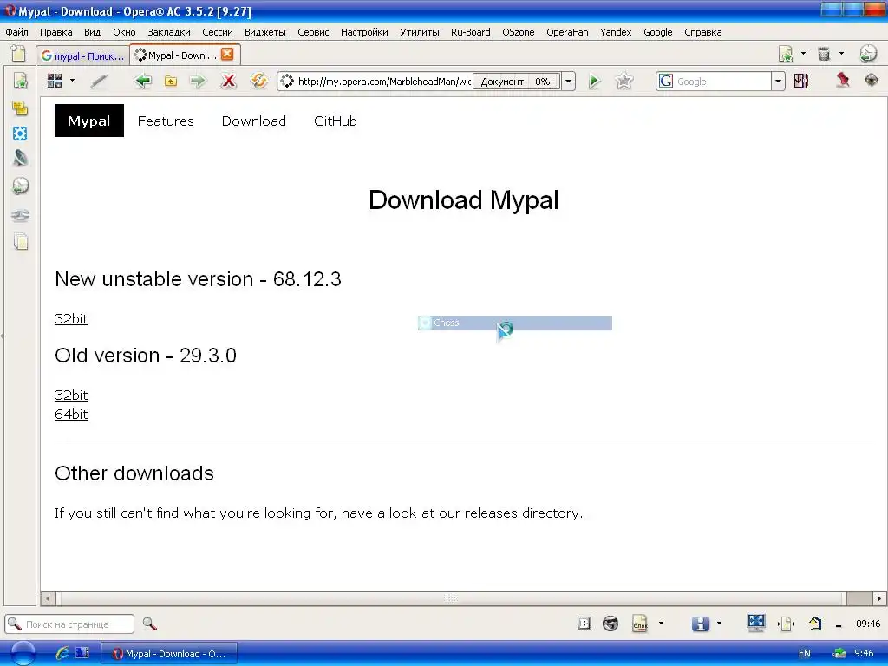The image size is (888, 666).
Task: Open the Bookmarks panel in the sidebar
Action: point(21,82)
